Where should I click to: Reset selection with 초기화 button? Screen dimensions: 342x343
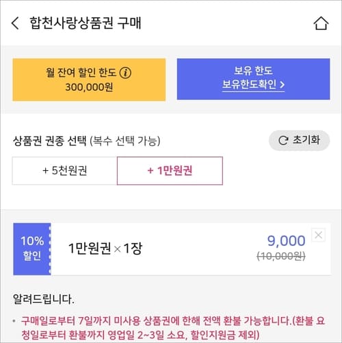(x=299, y=140)
